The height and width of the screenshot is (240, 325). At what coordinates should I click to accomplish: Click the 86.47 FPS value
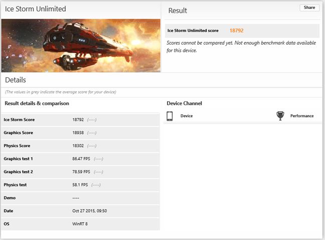point(81,159)
